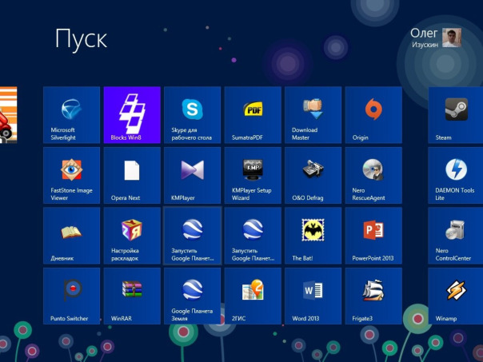
Task: Open the PowerPoint 2013 tile
Action: pyautogui.click(x=373, y=236)
